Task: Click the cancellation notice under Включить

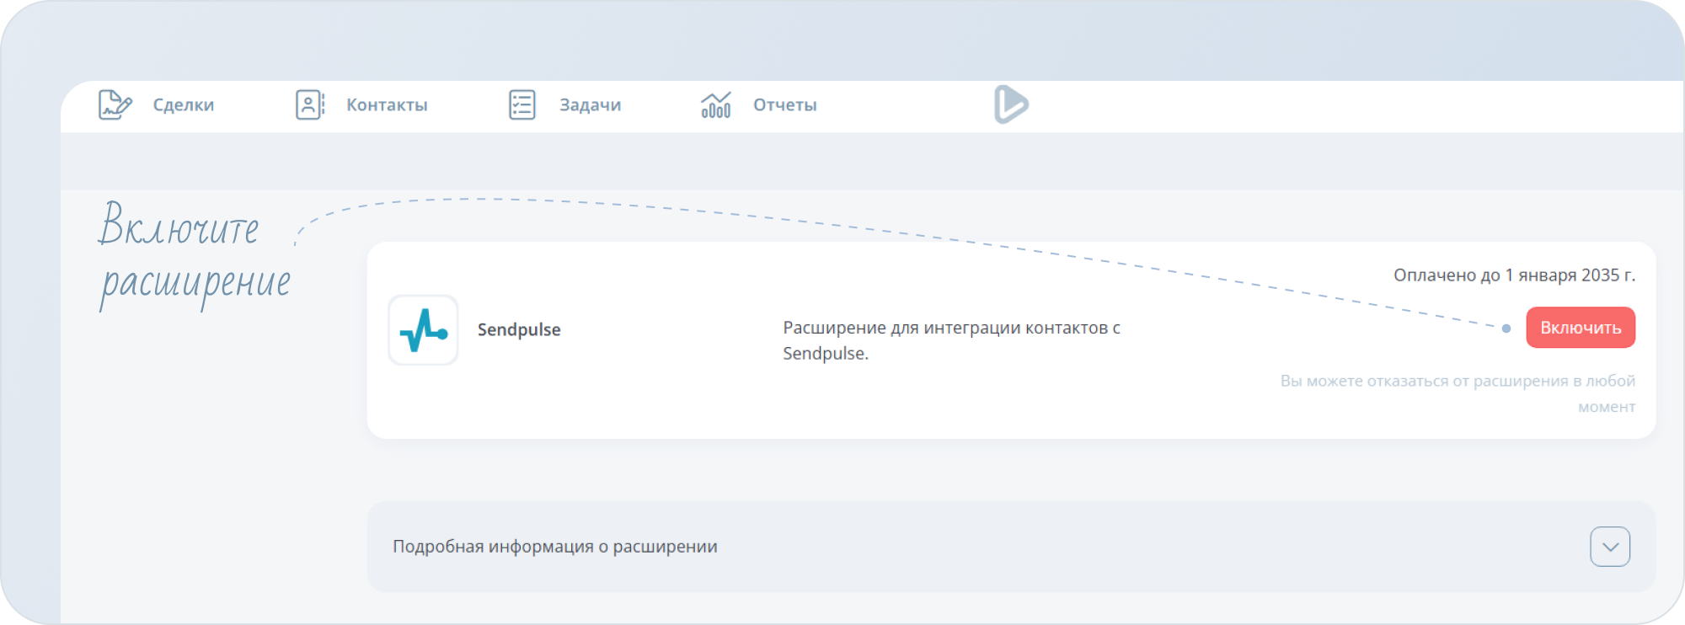Action: pyautogui.click(x=1458, y=393)
